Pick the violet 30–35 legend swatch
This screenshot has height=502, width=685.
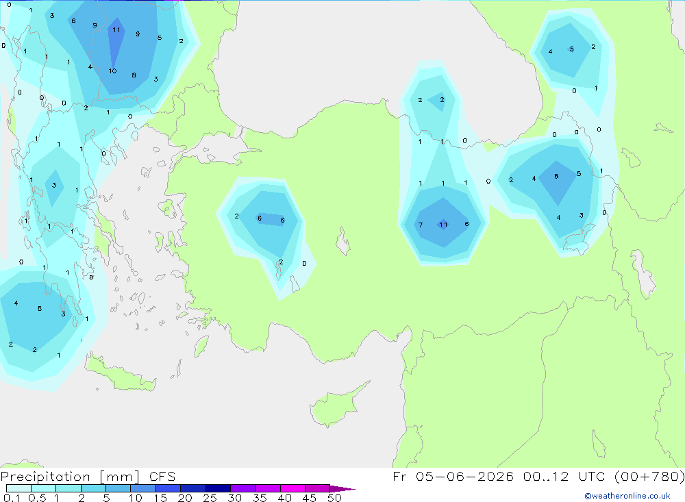click(243, 488)
